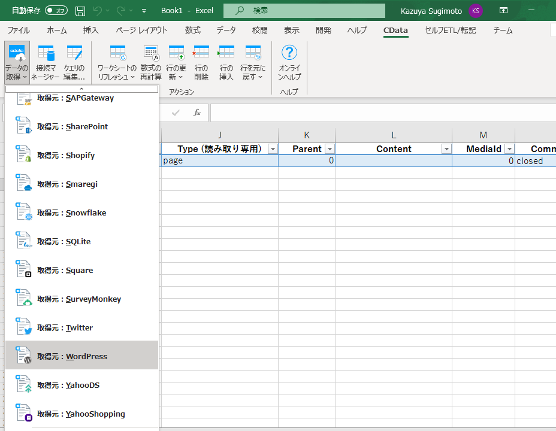The width and height of the screenshot is (556, 431).
Task: Select column M header
Action: (484, 135)
